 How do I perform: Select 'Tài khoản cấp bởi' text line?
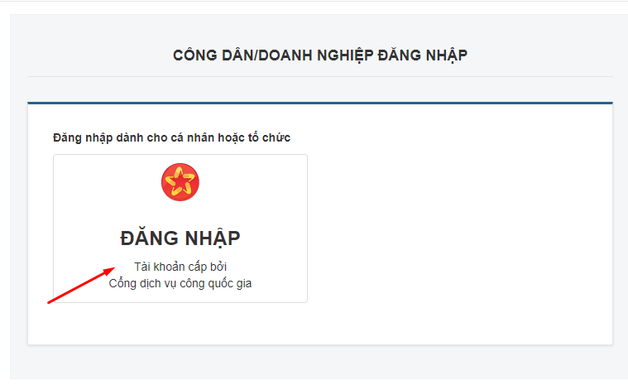(180, 267)
